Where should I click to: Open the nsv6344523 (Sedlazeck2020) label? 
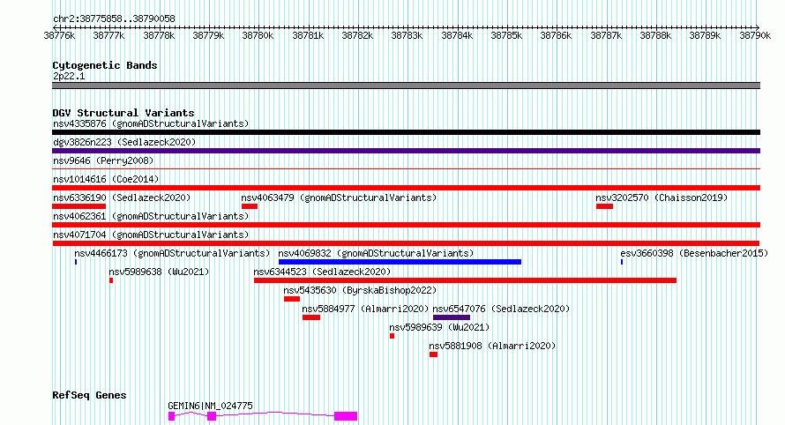[x=322, y=272]
